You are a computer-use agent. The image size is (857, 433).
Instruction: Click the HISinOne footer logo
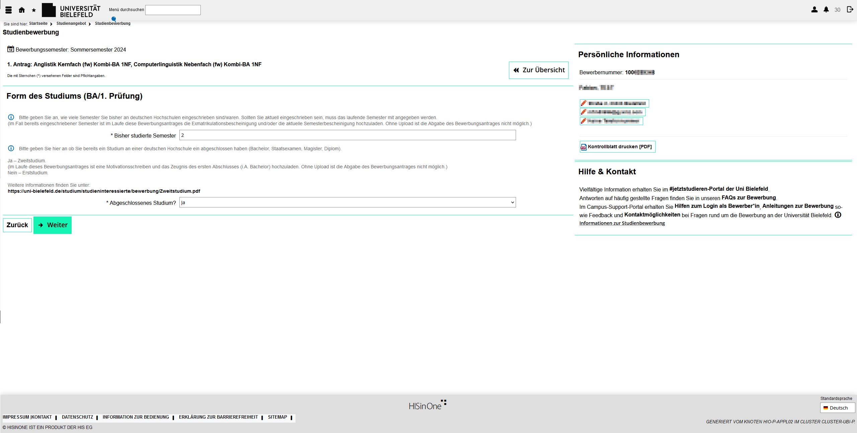coord(428,405)
